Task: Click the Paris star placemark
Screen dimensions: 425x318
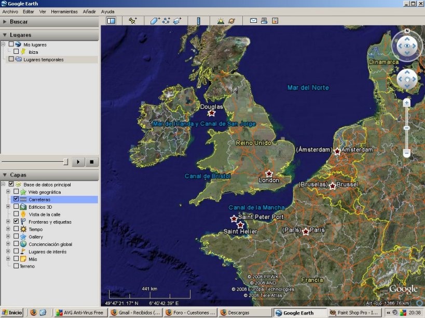Action: pyautogui.click(x=306, y=232)
